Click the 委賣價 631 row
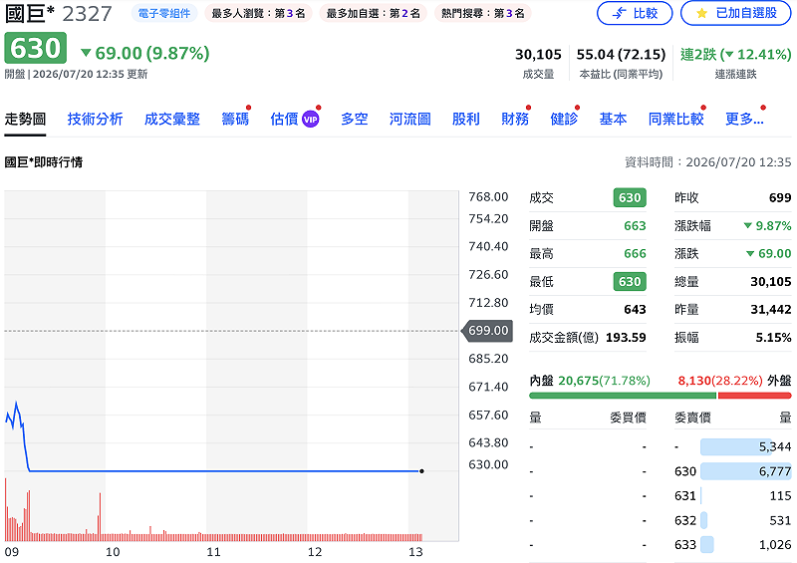Screen dimensions: 797x563 [733, 495]
